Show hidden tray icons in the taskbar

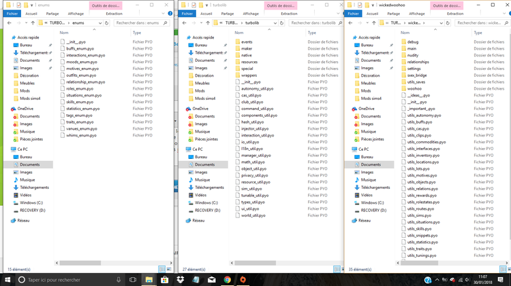(437, 279)
